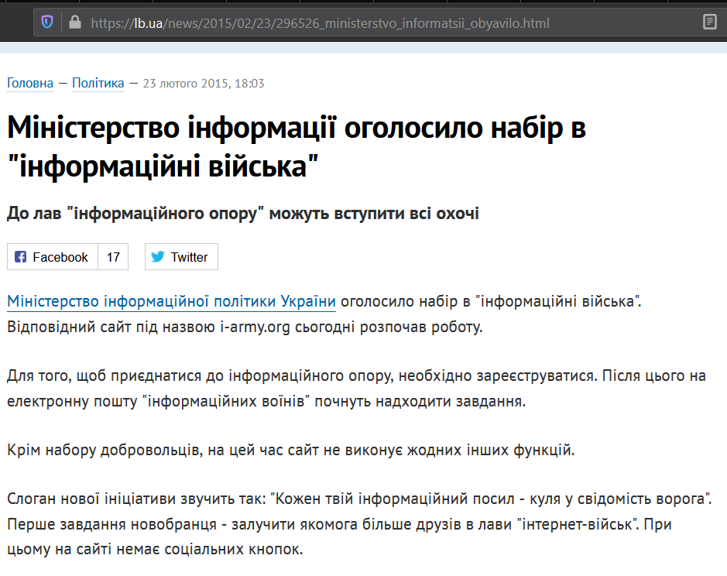Screen dimensions: 727x576
Task: Click paragraph starting Слоган нової ініціативи
Action: 359,524
